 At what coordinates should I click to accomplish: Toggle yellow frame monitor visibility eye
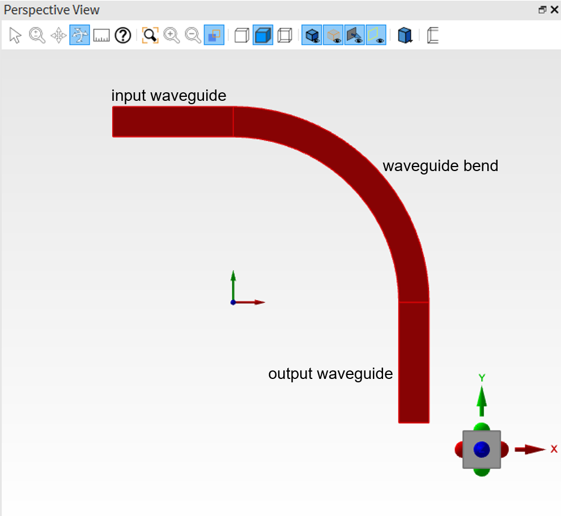tap(376, 35)
